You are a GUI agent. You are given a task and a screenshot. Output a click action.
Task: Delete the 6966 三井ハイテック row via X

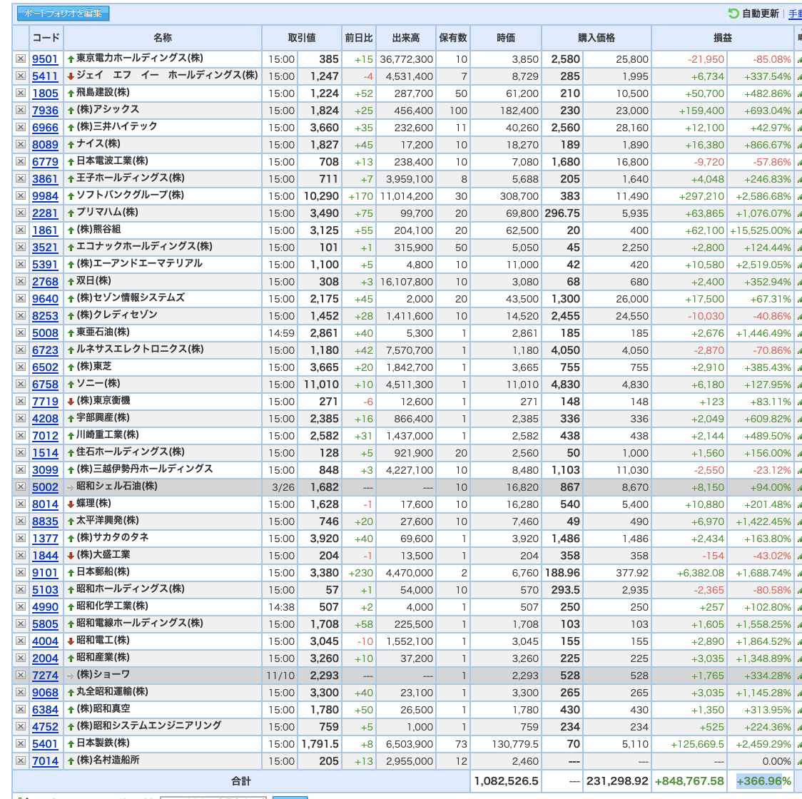21,128
